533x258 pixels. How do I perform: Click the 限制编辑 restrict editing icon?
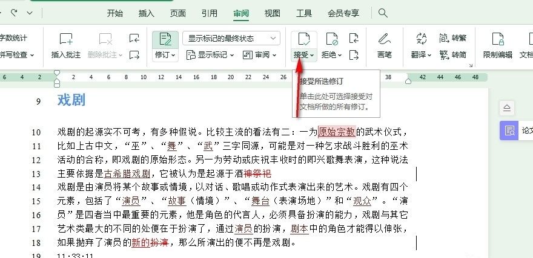(498, 39)
